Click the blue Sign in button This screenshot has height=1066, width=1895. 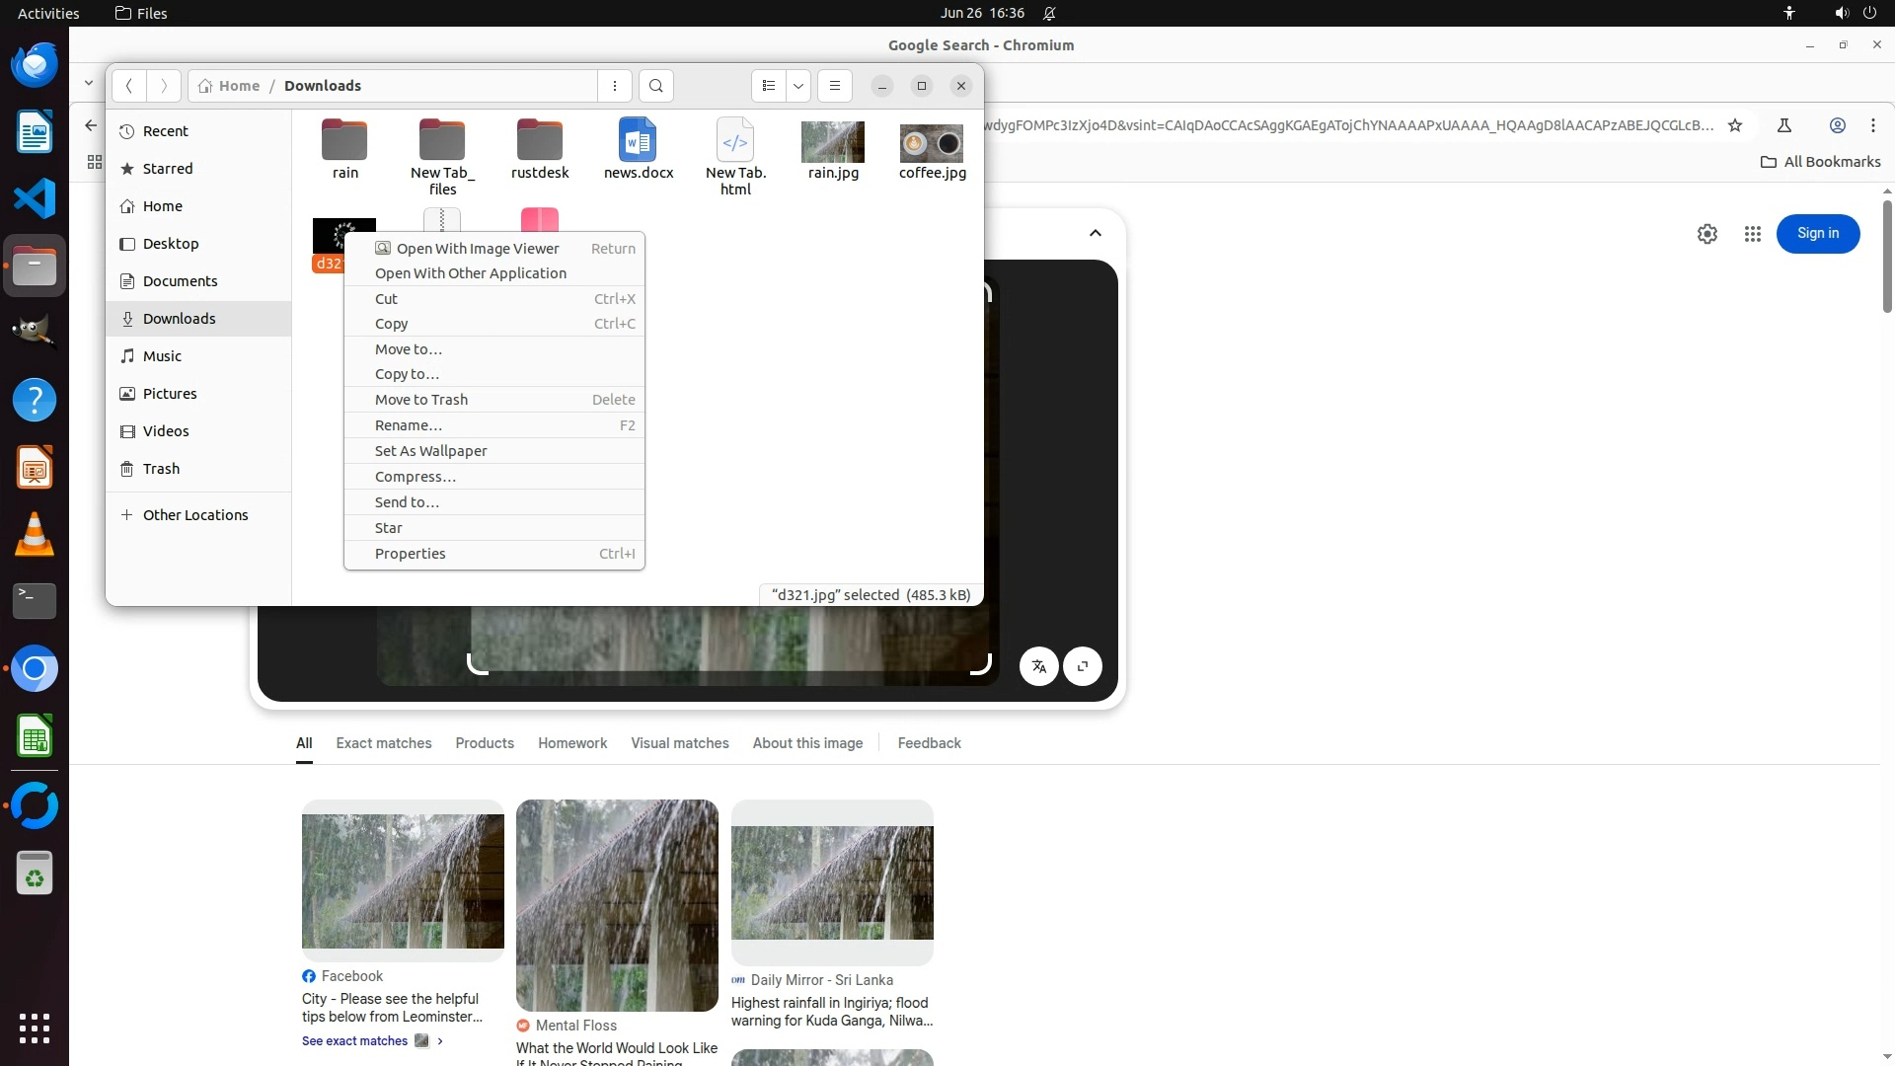tap(1817, 234)
